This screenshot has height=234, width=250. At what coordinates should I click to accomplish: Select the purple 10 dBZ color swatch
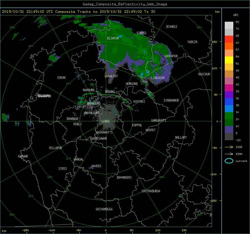tap(229, 129)
